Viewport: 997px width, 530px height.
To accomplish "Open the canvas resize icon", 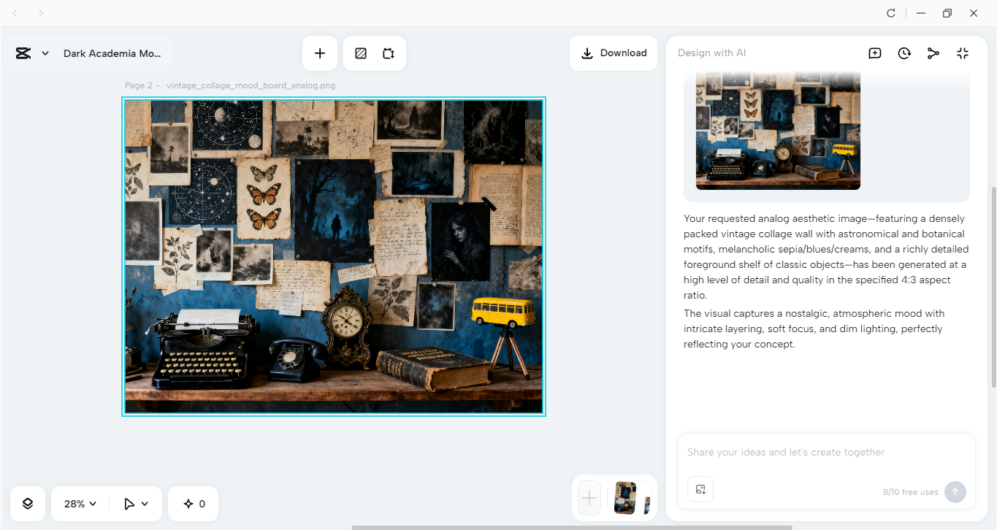I will tap(388, 53).
